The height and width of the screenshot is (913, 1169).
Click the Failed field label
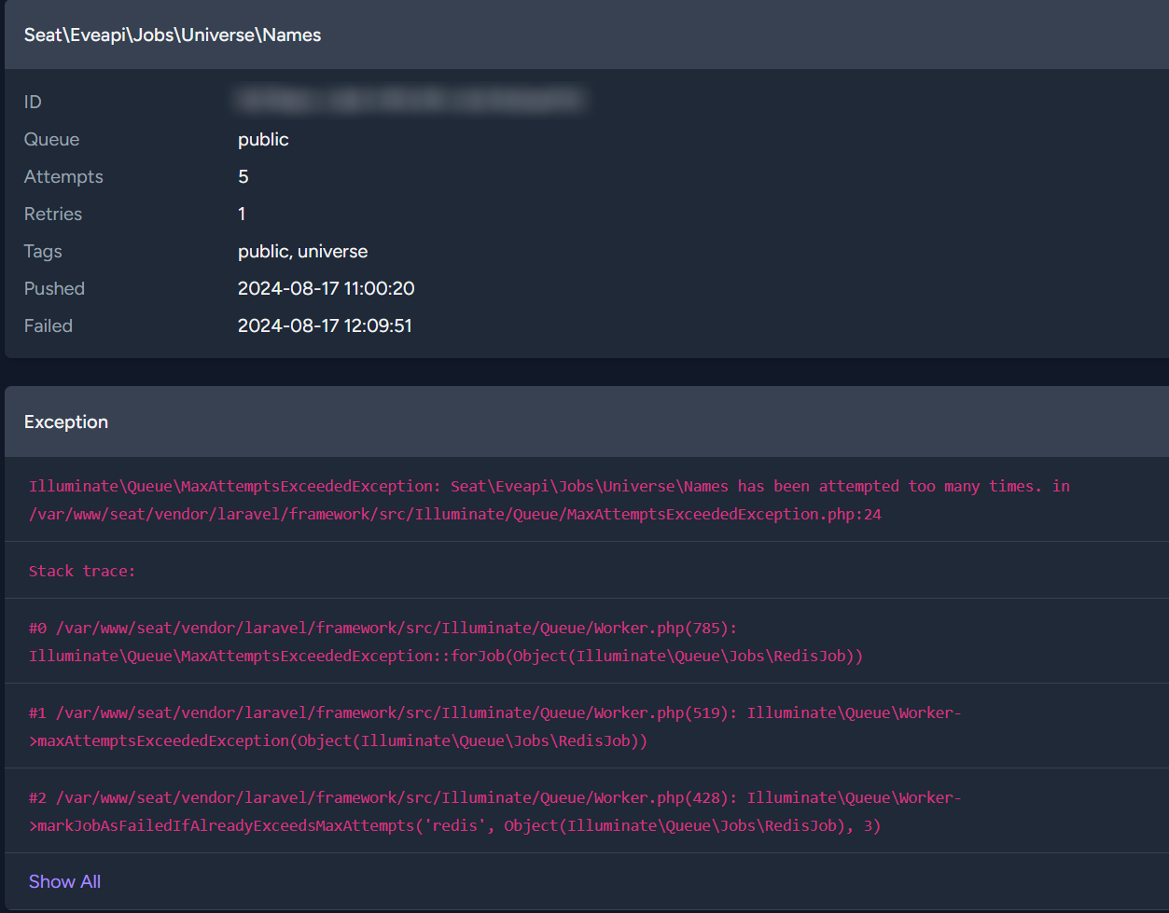49,325
